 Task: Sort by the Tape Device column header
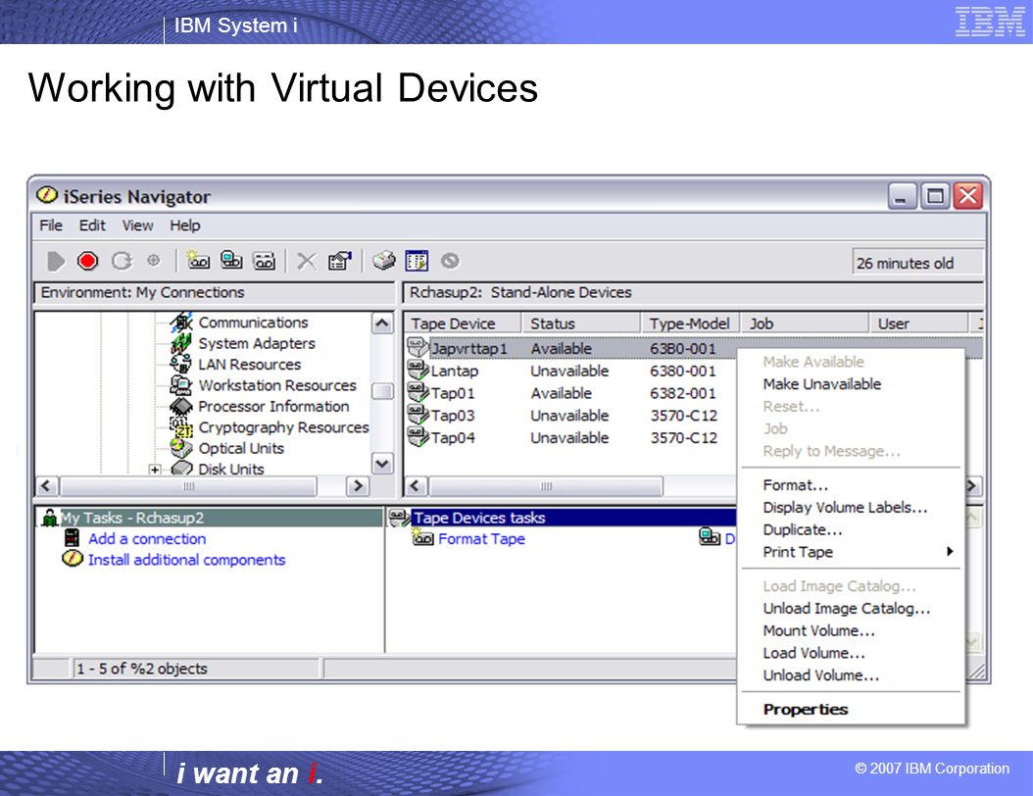pos(464,323)
